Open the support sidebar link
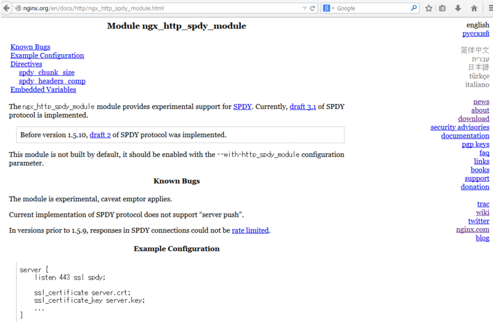The image size is (493, 322). (x=476, y=178)
